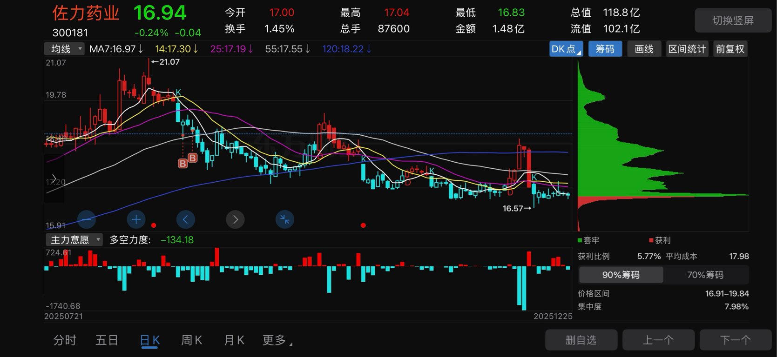Open 区间统计 range statistics

[x=687, y=49]
